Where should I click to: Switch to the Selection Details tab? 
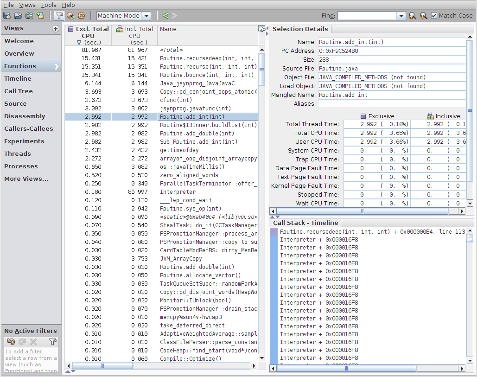pyautogui.click(x=300, y=29)
